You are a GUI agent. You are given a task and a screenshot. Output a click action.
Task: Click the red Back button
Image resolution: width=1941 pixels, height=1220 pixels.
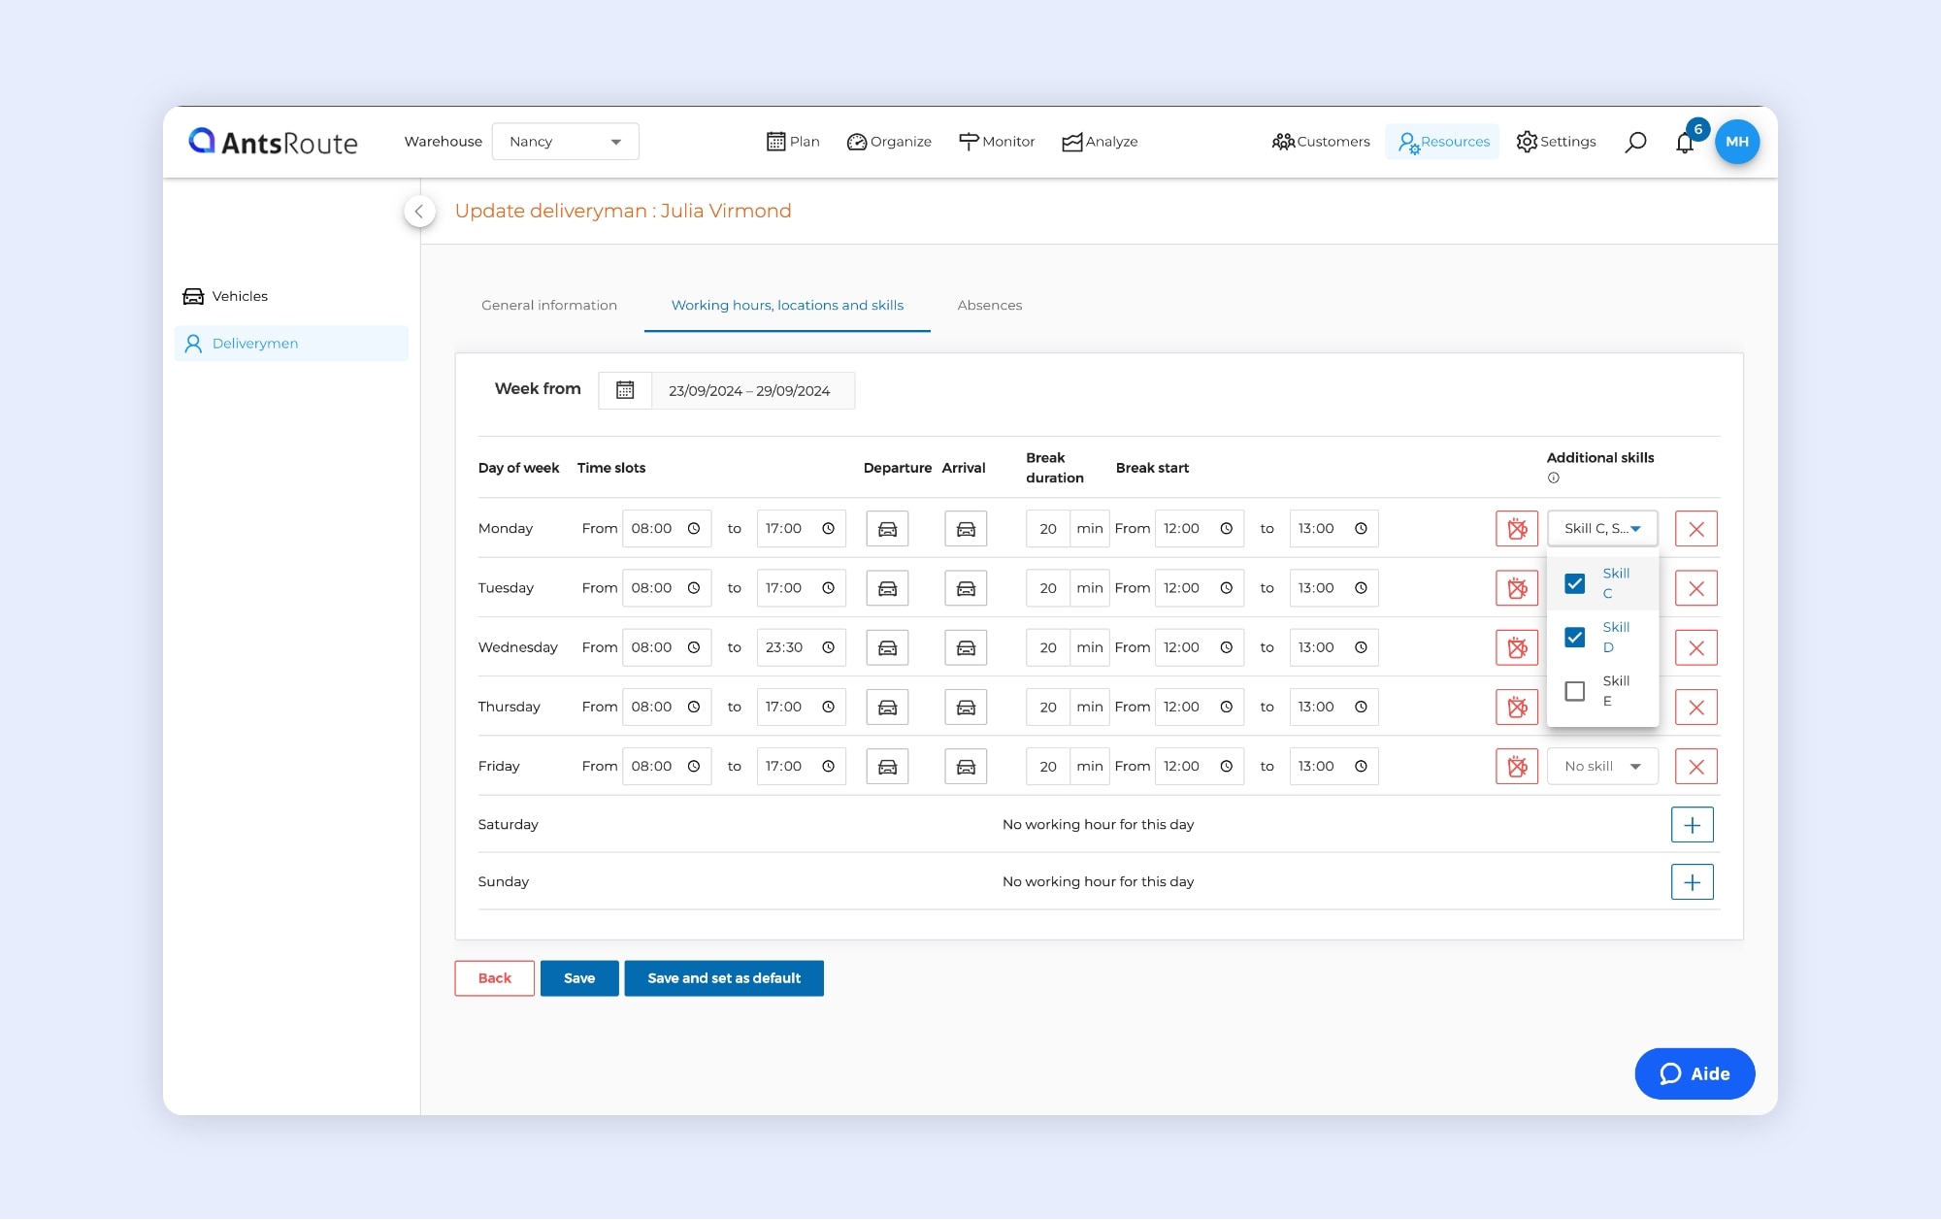(x=494, y=978)
